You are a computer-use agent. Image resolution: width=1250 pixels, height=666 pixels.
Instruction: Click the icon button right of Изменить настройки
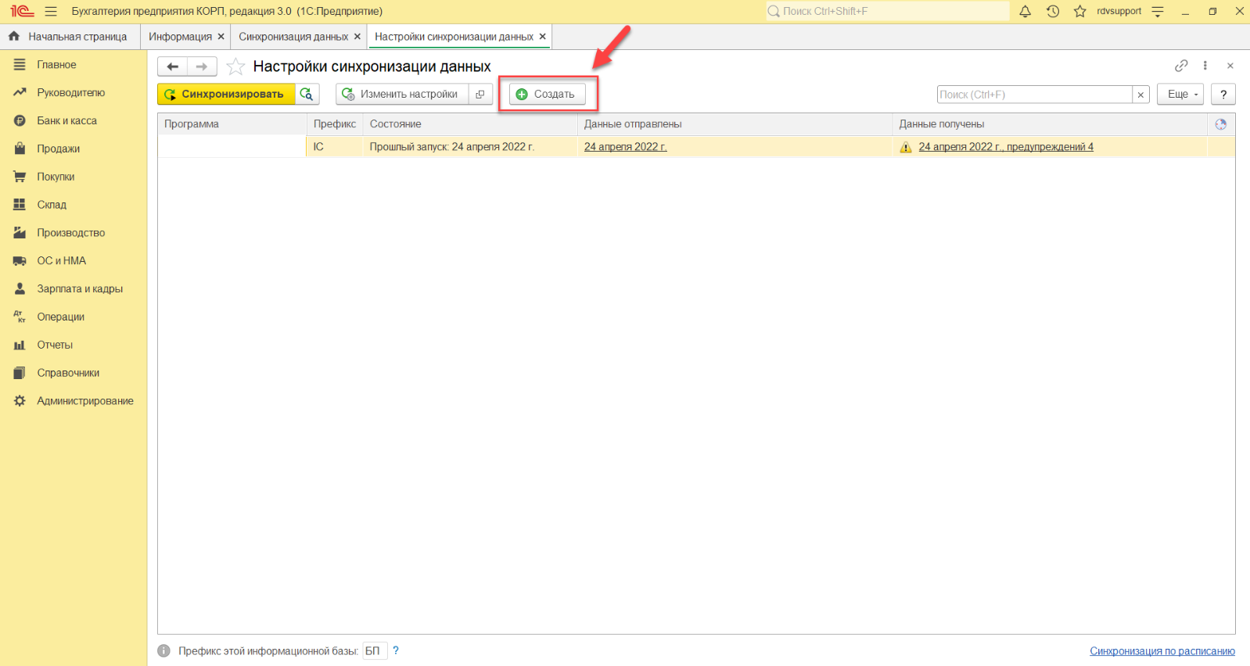pyautogui.click(x=480, y=94)
